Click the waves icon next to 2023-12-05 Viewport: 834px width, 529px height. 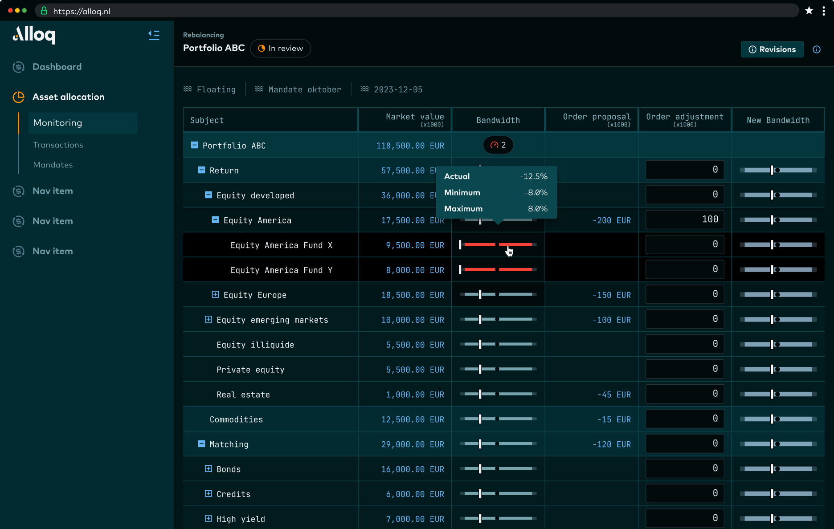tap(364, 89)
